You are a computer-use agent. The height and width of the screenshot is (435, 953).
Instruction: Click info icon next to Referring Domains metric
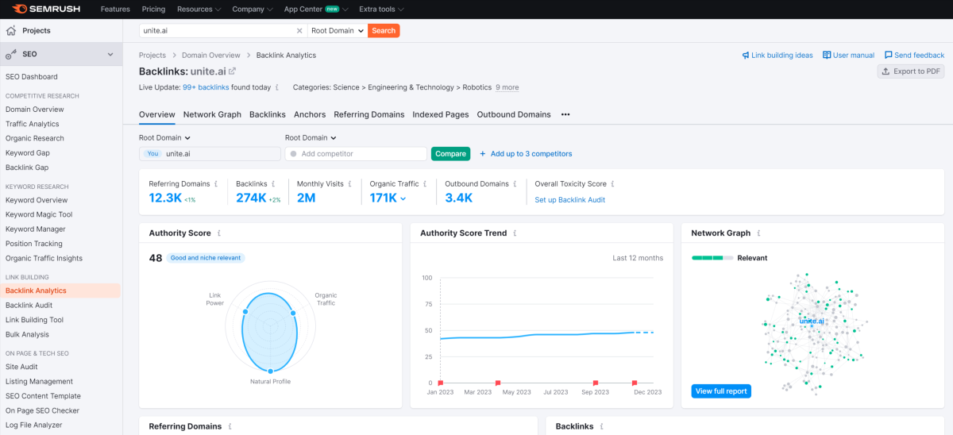[x=216, y=183]
